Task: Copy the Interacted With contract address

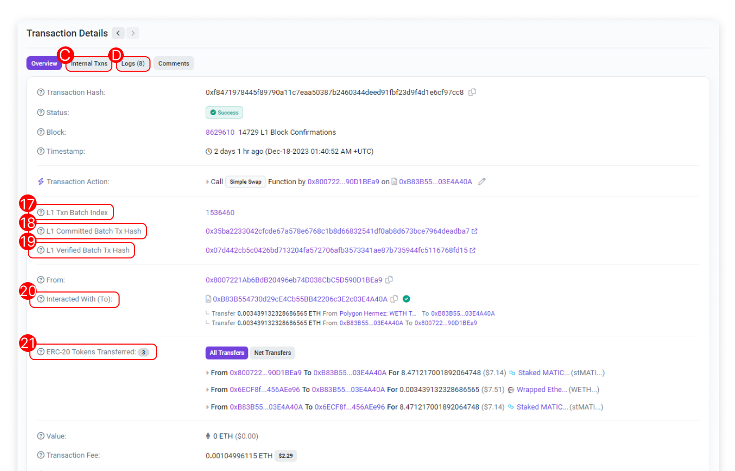Action: coord(394,299)
